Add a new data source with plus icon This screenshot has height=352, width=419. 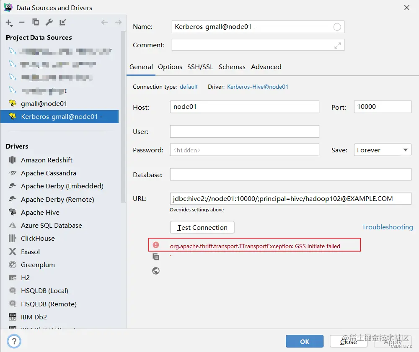[9, 23]
